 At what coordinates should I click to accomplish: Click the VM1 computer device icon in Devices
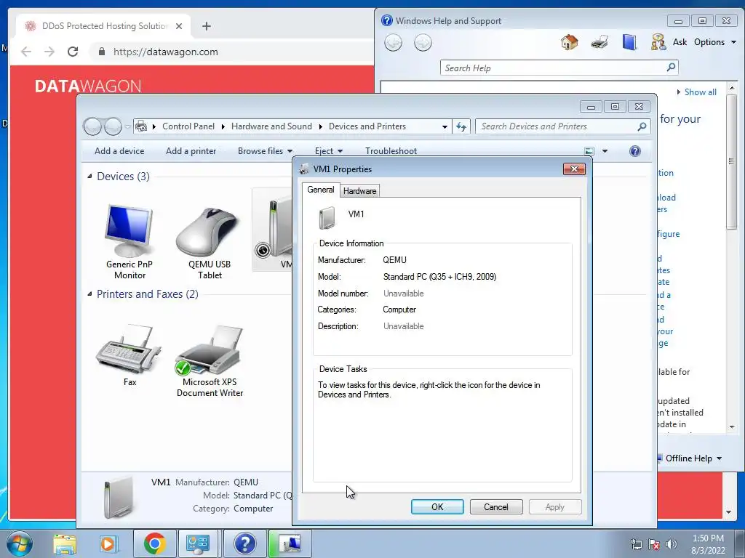pos(274,229)
